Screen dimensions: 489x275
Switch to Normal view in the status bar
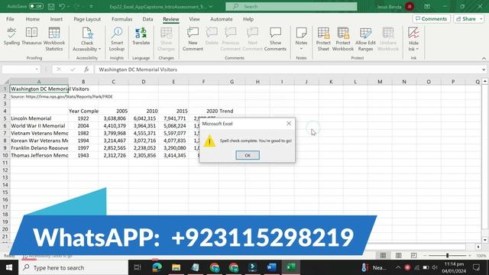(x=383, y=256)
